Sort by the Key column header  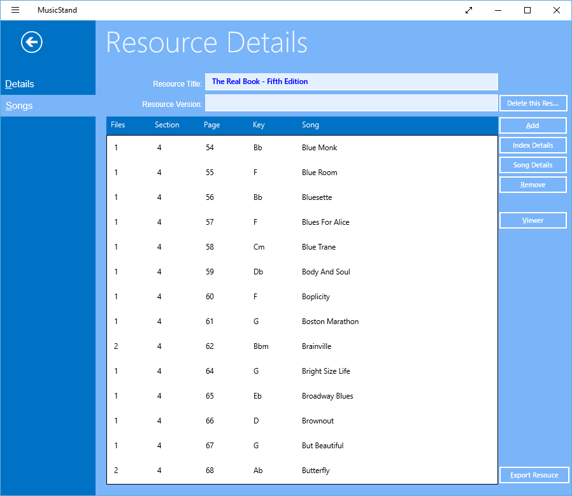(259, 125)
